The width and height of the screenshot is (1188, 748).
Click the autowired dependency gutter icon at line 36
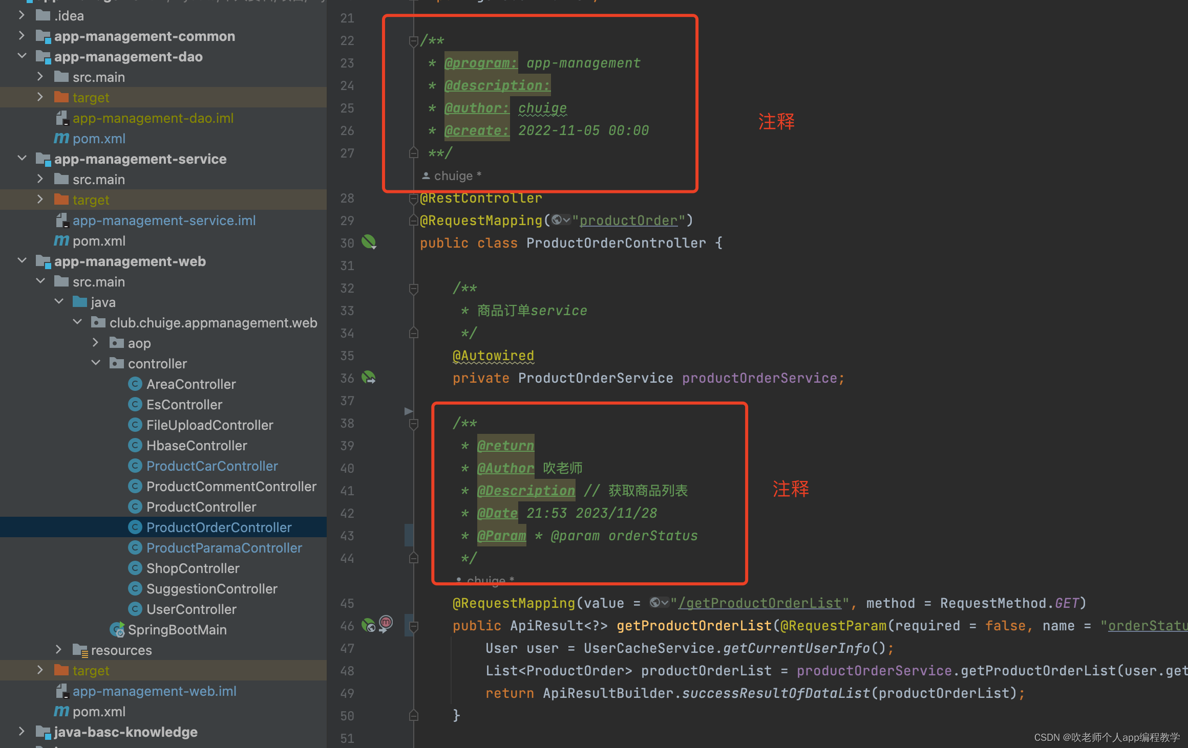click(369, 378)
